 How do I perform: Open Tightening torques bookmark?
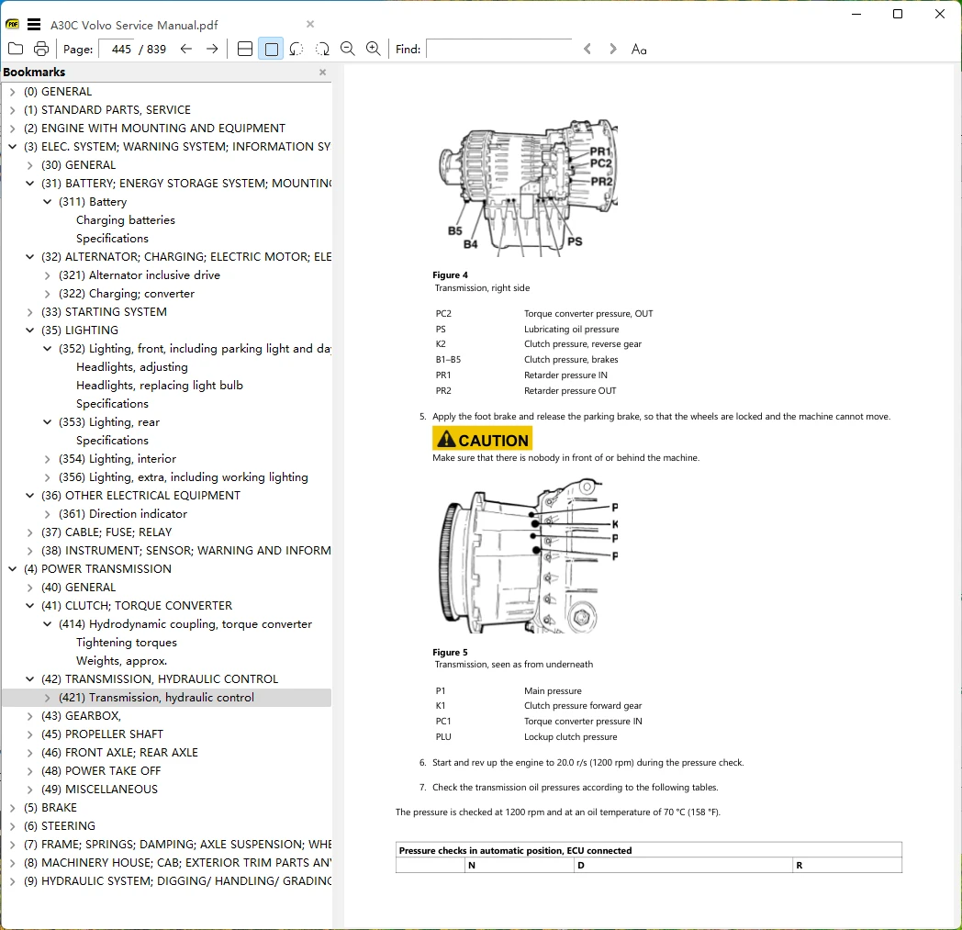click(127, 643)
